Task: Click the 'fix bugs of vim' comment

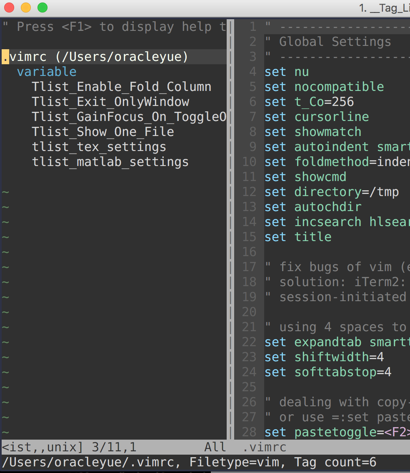Action: point(337,267)
